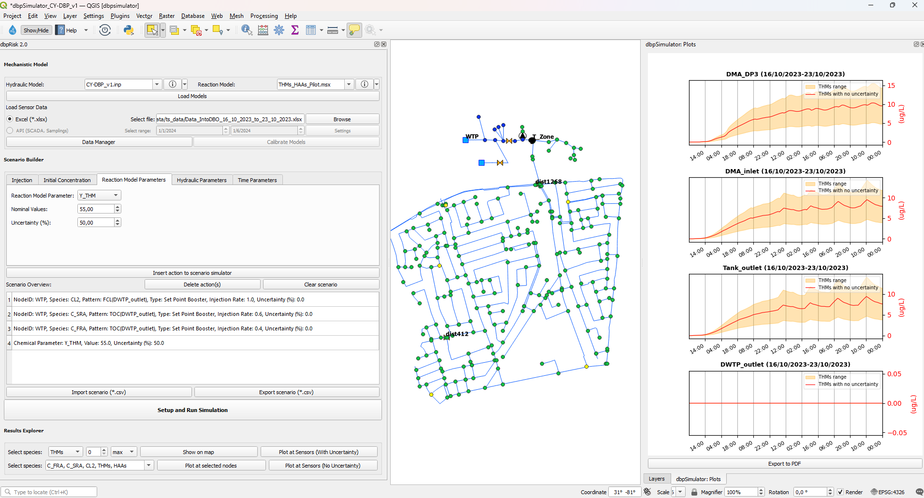This screenshot has height=498, width=924.
Task: Open the Data Manager
Action: 99,142
